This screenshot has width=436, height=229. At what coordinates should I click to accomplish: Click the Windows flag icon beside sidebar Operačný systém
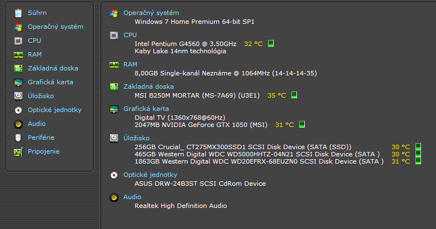point(18,27)
